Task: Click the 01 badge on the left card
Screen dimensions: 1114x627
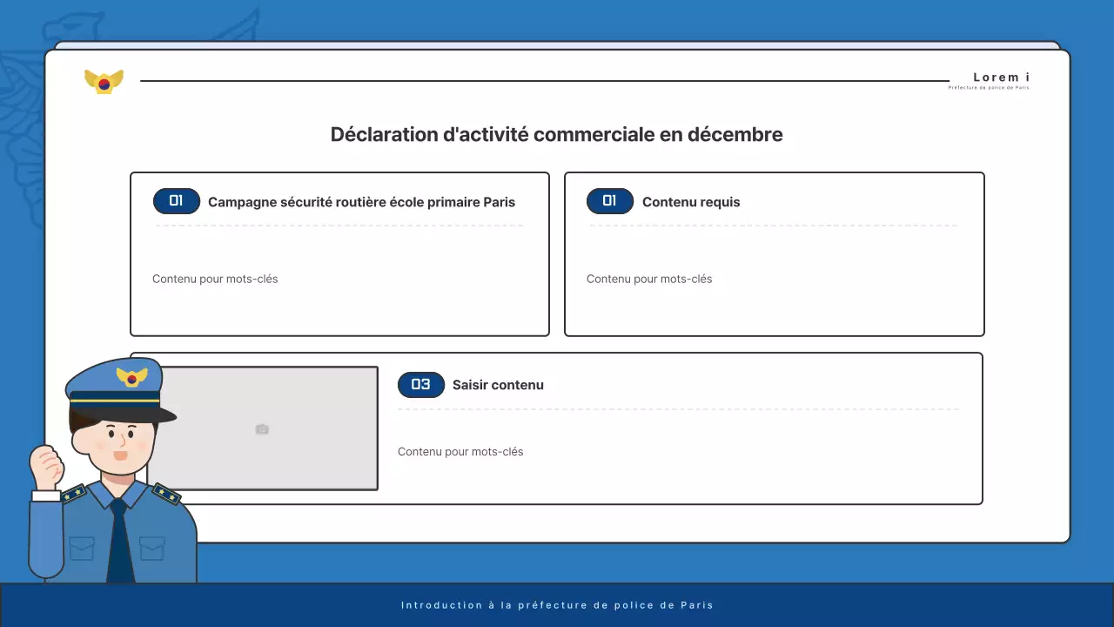Action: pos(176,201)
